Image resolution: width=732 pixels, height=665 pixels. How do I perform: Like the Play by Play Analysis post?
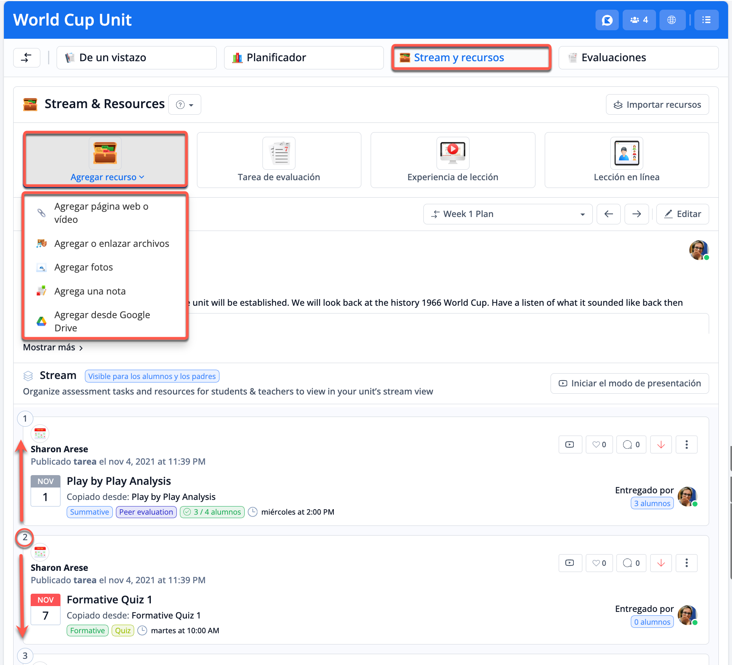[599, 444]
